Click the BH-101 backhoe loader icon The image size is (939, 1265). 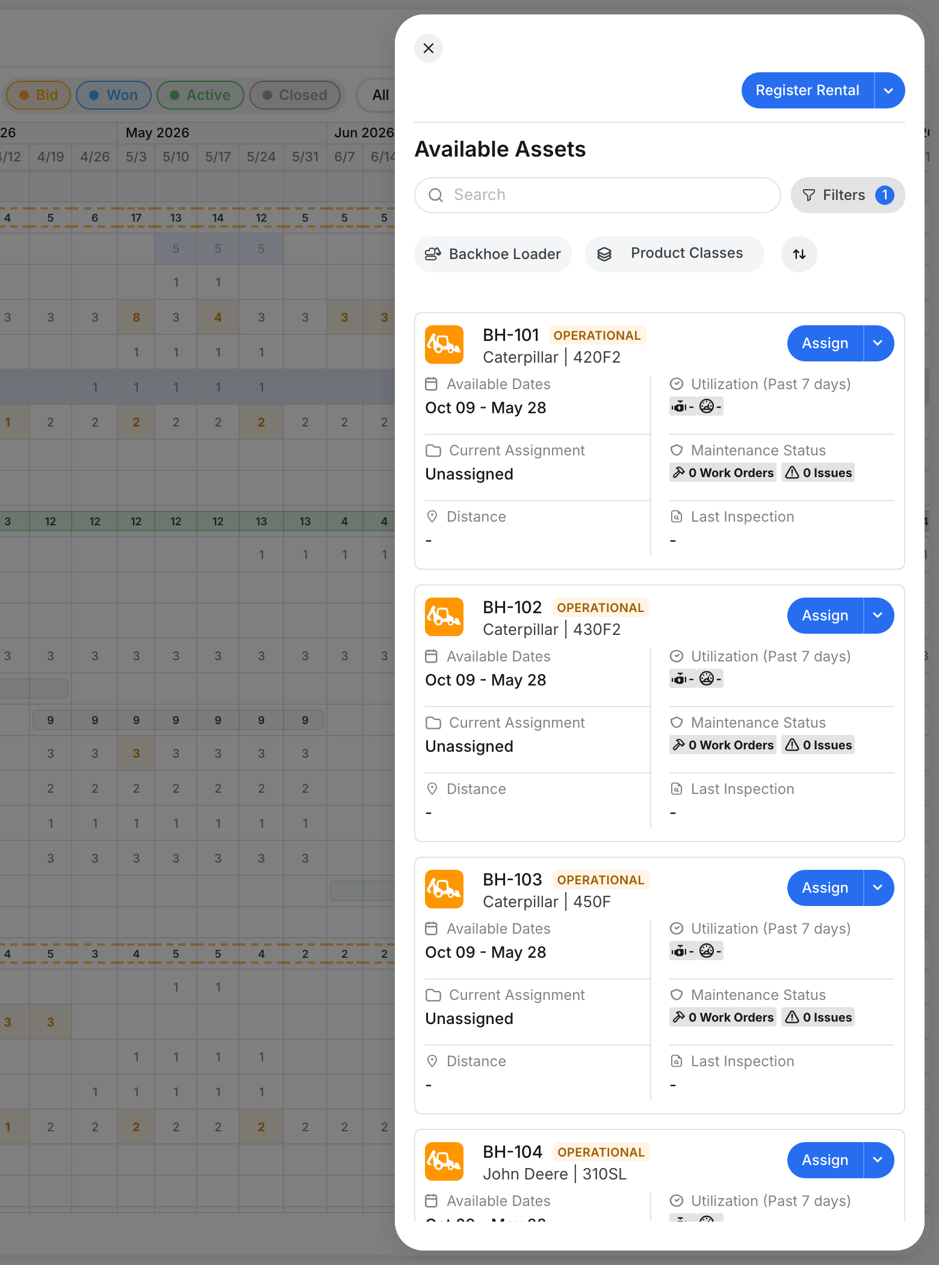[x=444, y=345]
